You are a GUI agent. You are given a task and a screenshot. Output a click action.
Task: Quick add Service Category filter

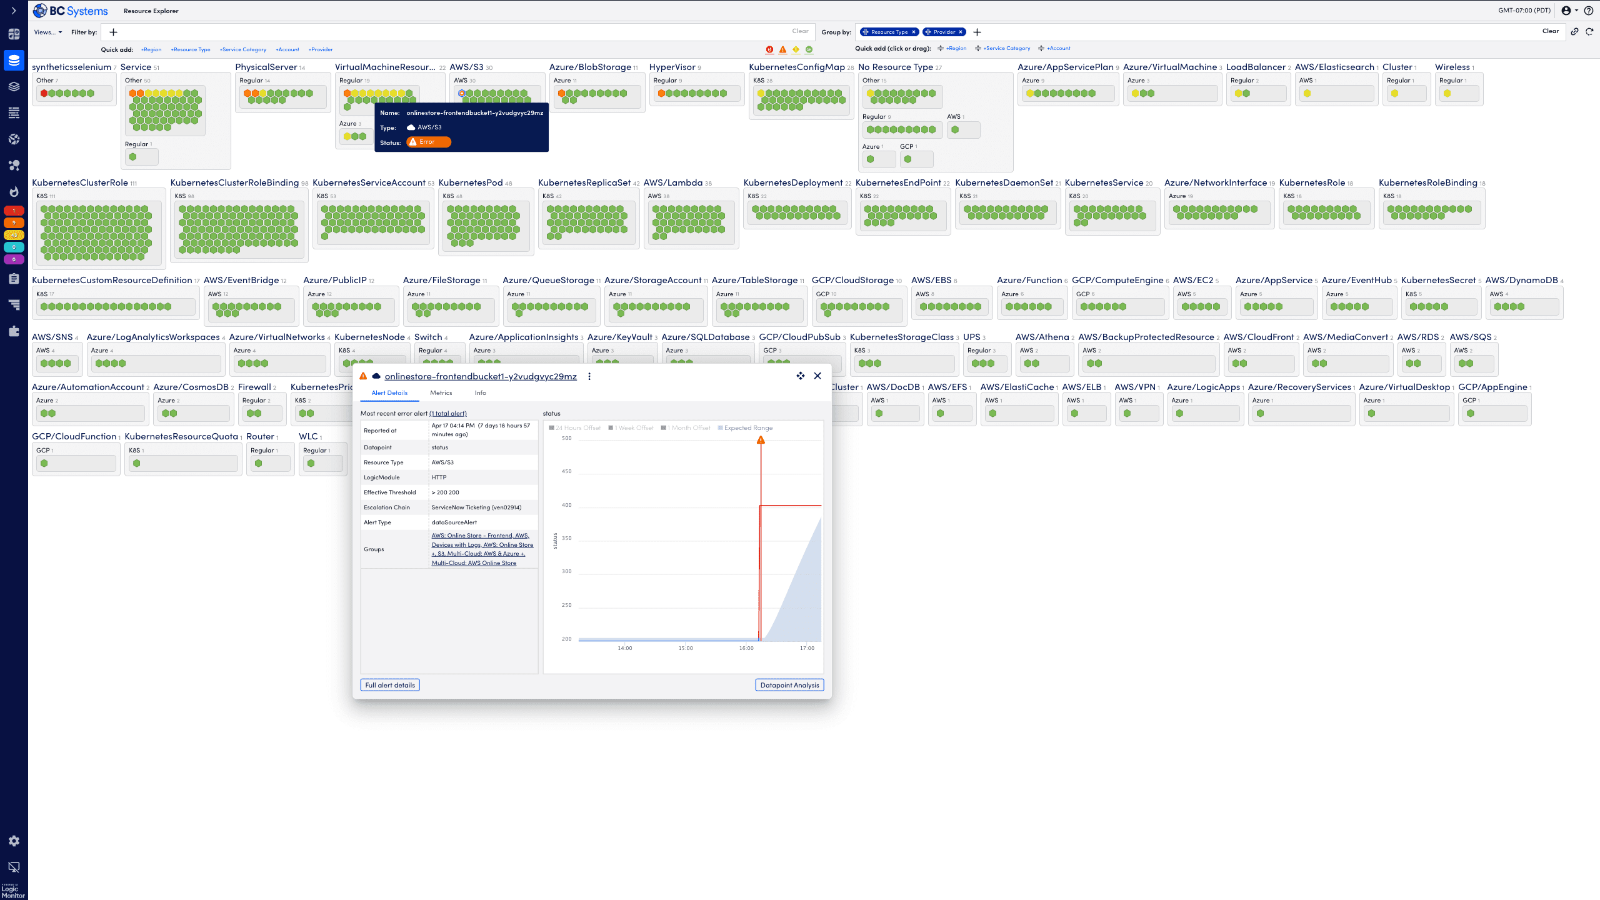[x=243, y=49]
